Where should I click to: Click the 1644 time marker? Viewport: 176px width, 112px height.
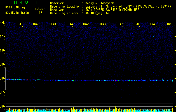click(x=69, y=24)
